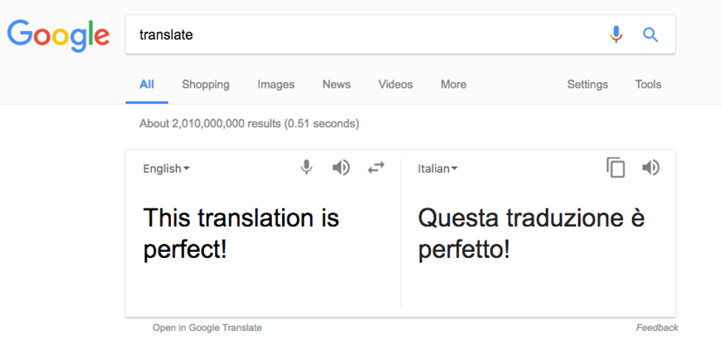Follow the Open in Google Translate link
Screen dimensions: 722x347
tap(207, 328)
